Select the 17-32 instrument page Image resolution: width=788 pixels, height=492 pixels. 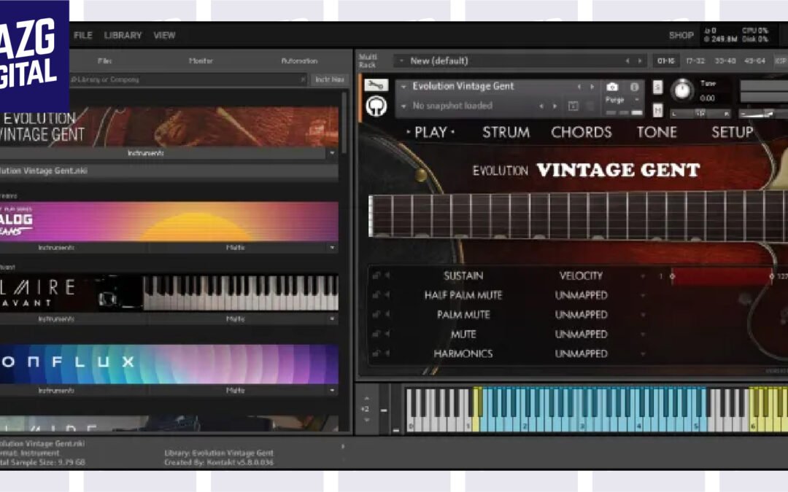coord(695,60)
